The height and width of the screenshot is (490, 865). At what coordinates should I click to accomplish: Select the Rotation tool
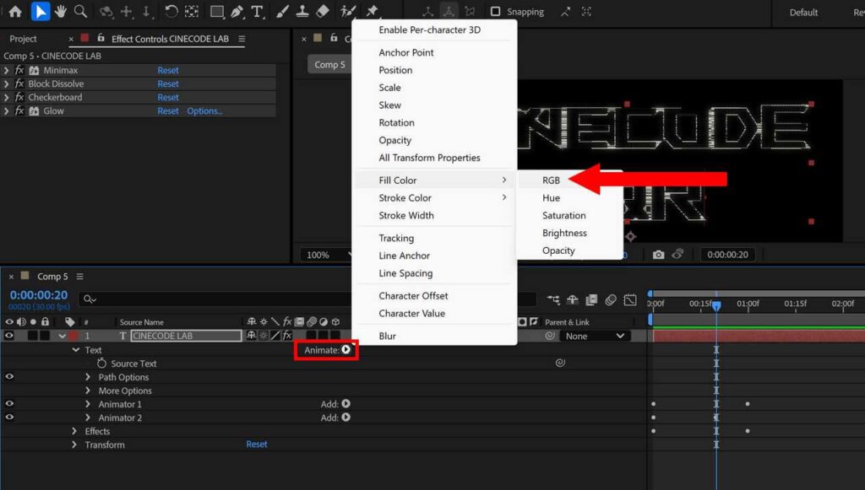(171, 12)
